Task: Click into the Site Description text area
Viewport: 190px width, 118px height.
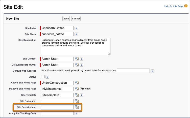Action: click(76, 47)
